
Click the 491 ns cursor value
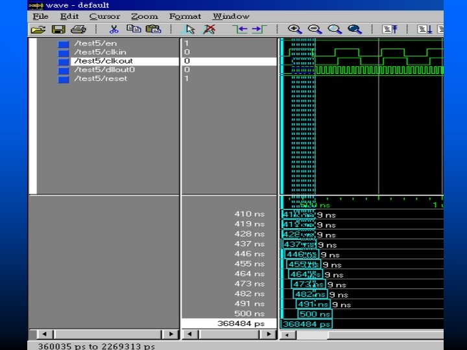click(249, 303)
